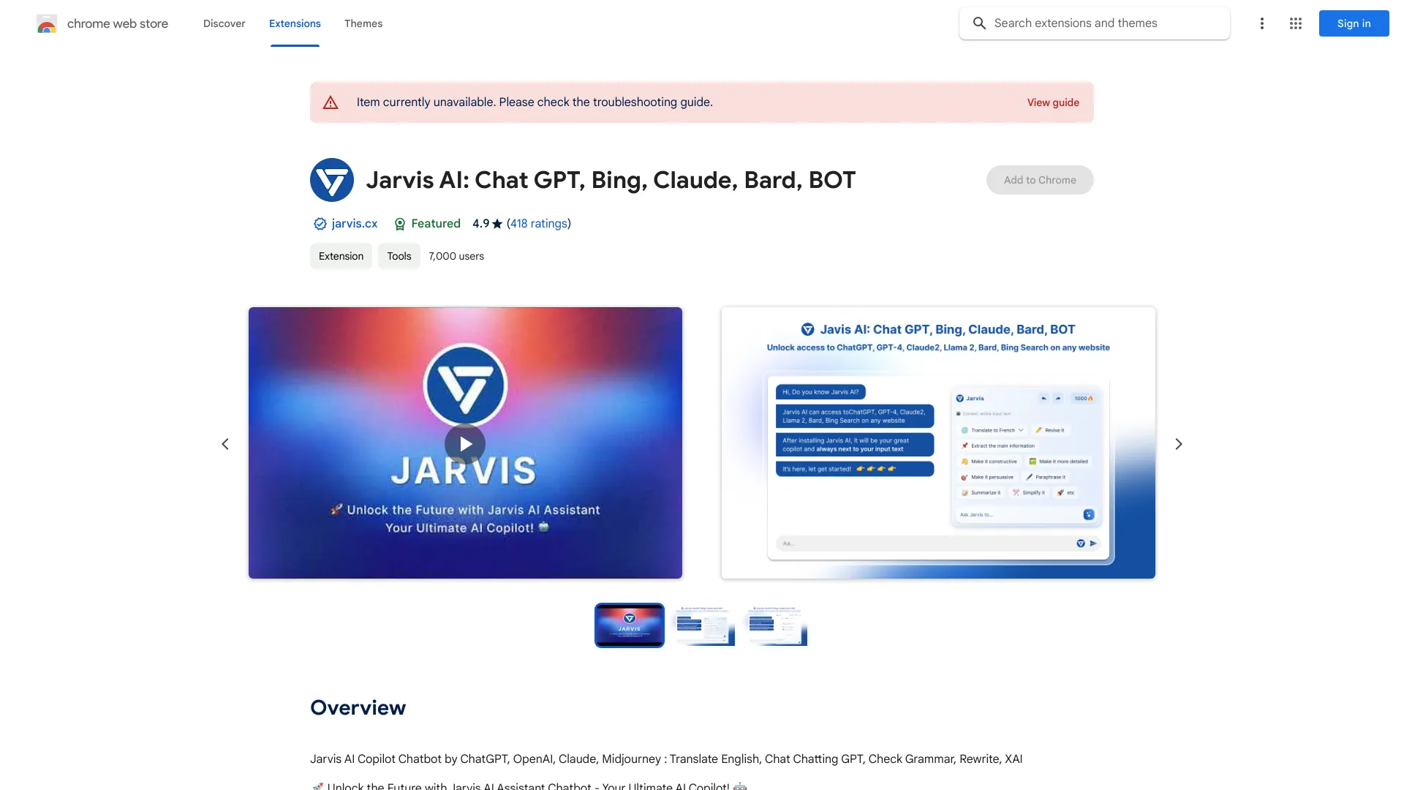Image resolution: width=1404 pixels, height=790 pixels.
Task: Open the second screenshot in the carousel
Action: [938, 443]
